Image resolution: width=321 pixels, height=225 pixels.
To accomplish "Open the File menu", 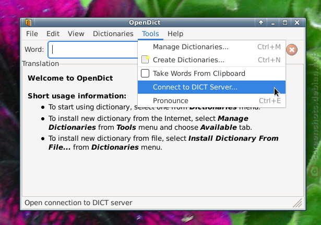I will [32, 33].
